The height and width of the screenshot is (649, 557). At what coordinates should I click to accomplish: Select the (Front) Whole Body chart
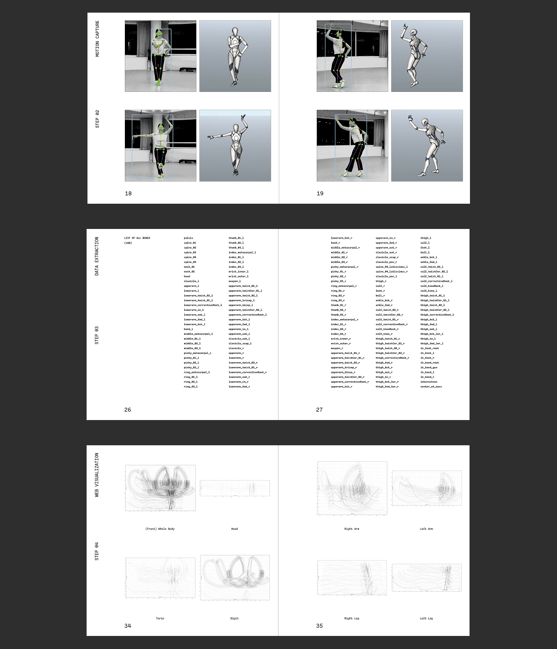tap(160, 488)
